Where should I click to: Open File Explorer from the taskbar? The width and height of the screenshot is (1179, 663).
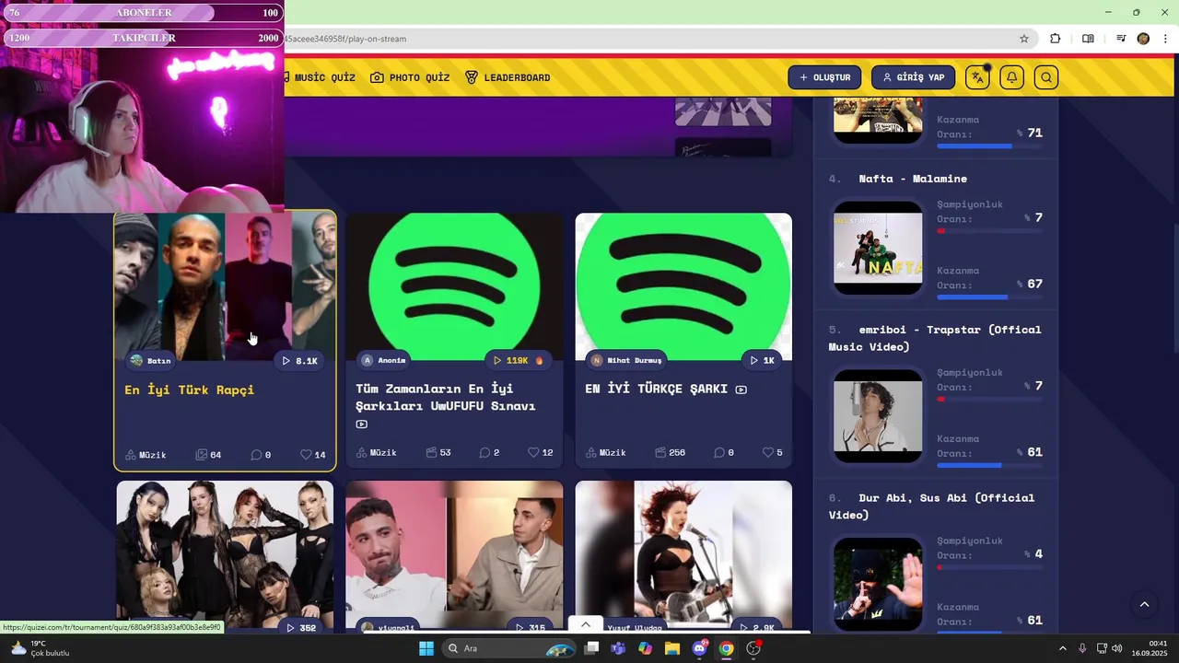(x=672, y=648)
